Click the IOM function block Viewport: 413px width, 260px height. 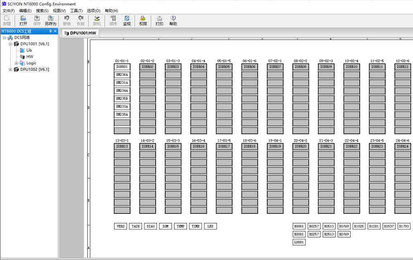point(166,226)
